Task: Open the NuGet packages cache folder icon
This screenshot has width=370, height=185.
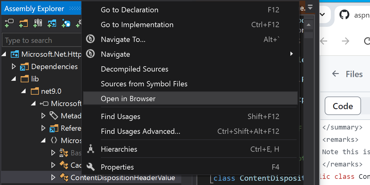Action: coord(51,23)
